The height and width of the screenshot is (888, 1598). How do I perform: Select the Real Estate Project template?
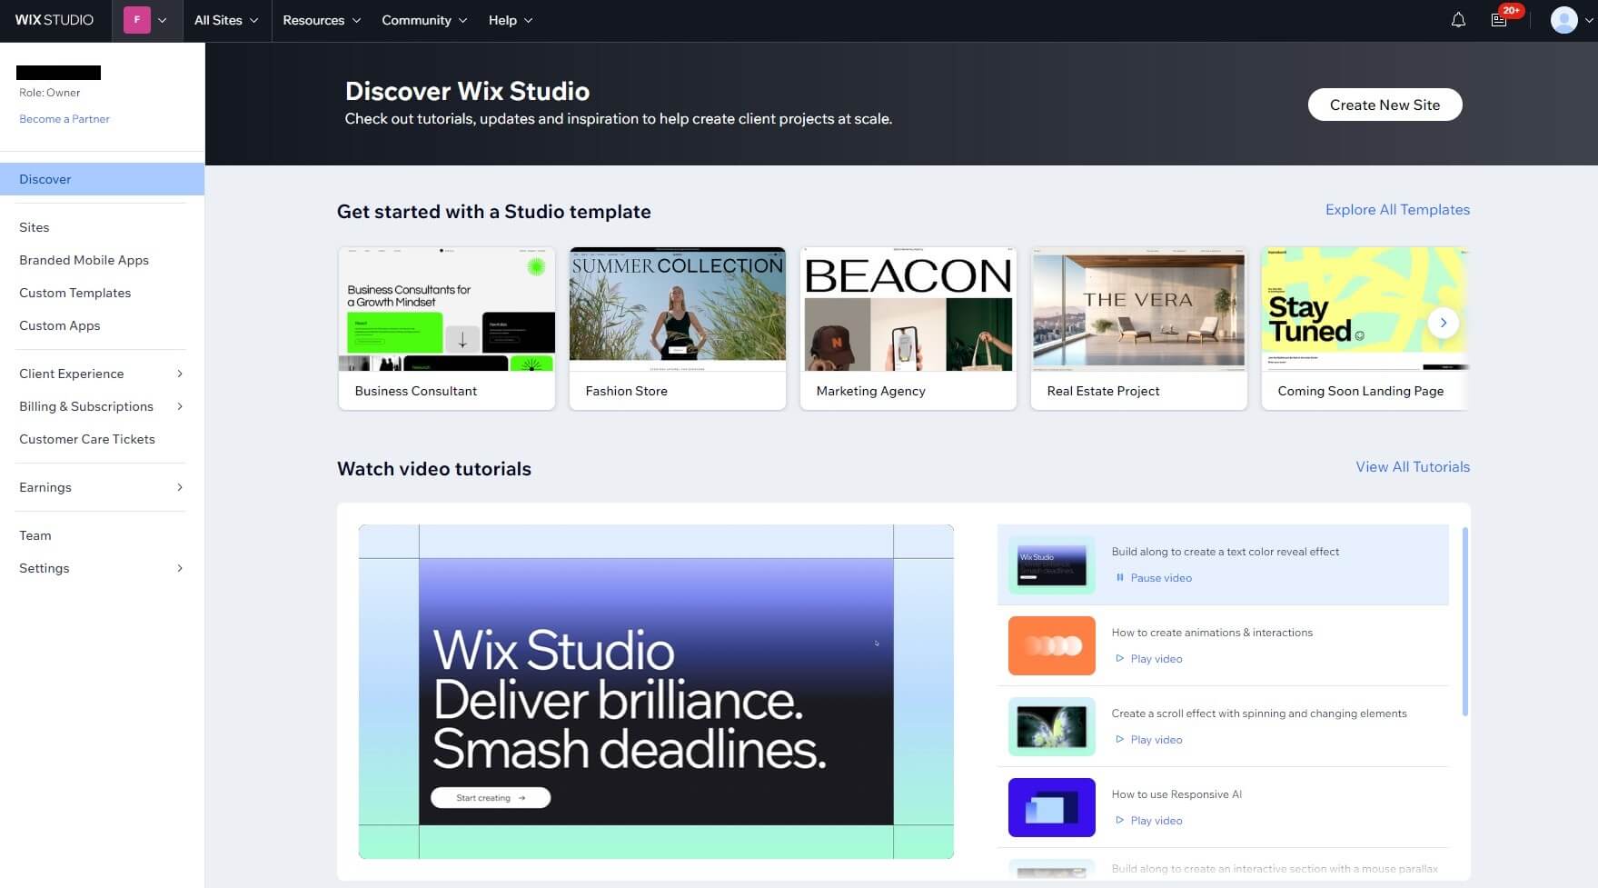coord(1138,328)
